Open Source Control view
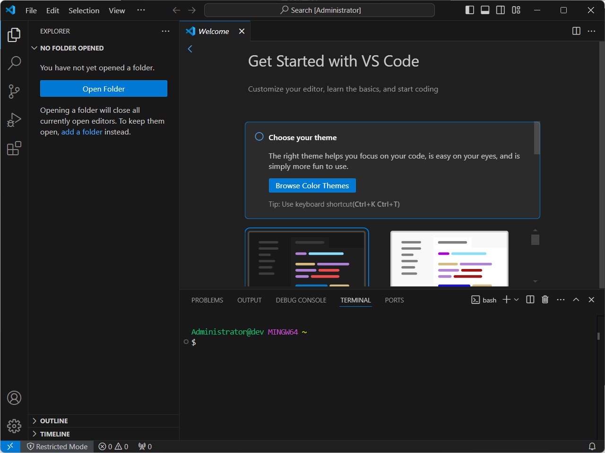The height and width of the screenshot is (453, 605). [14, 92]
